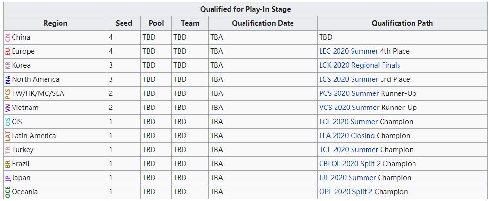Screen dimensions: 490x201
Task: Click the CIS region icon
Action: [x=7, y=122]
